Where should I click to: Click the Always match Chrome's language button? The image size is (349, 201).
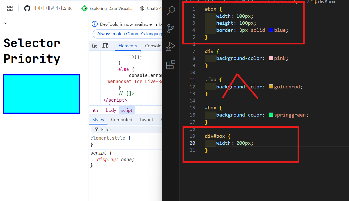127,34
